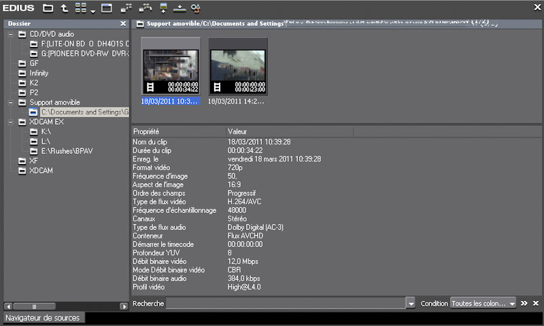Click the Flux AVCHD value
Viewport: 544px width, 326px height.
click(x=245, y=235)
